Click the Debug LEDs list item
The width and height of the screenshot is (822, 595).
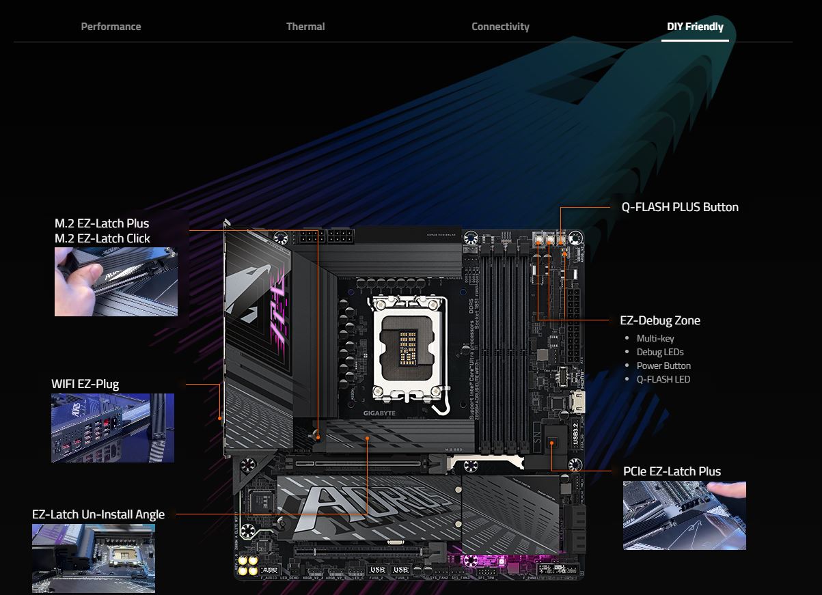pos(659,352)
